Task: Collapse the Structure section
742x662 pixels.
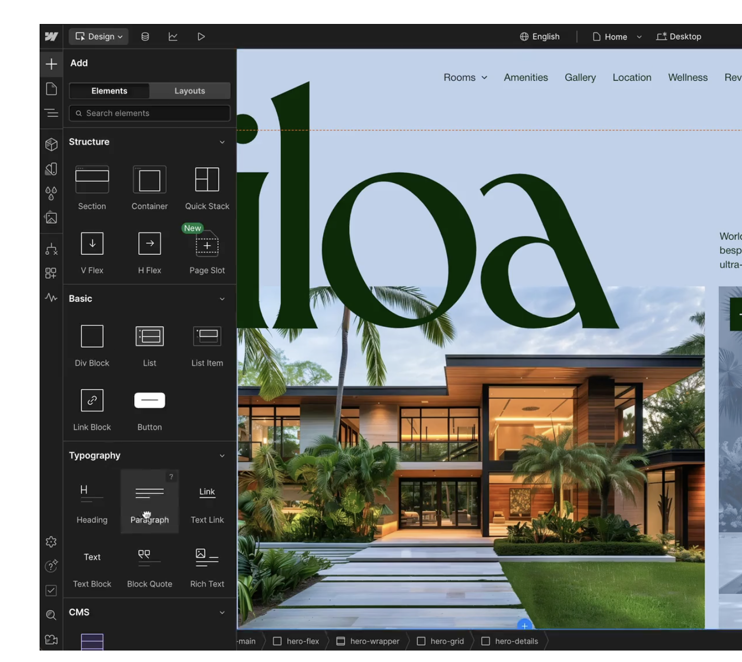Action: (x=222, y=142)
